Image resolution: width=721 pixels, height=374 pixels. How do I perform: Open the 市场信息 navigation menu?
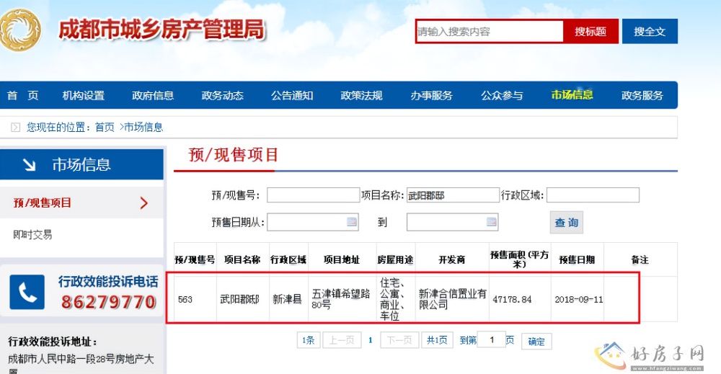coord(572,95)
